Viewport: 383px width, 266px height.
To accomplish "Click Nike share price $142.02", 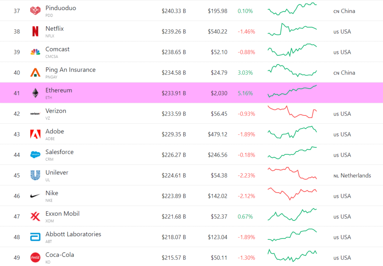I will click(x=217, y=196).
